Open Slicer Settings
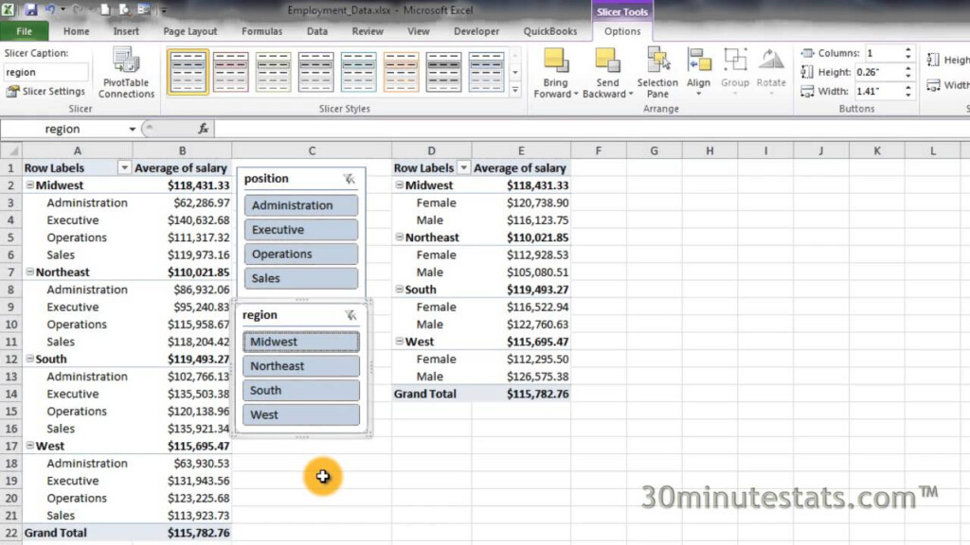Screen dimensions: 970x545 [x=45, y=92]
